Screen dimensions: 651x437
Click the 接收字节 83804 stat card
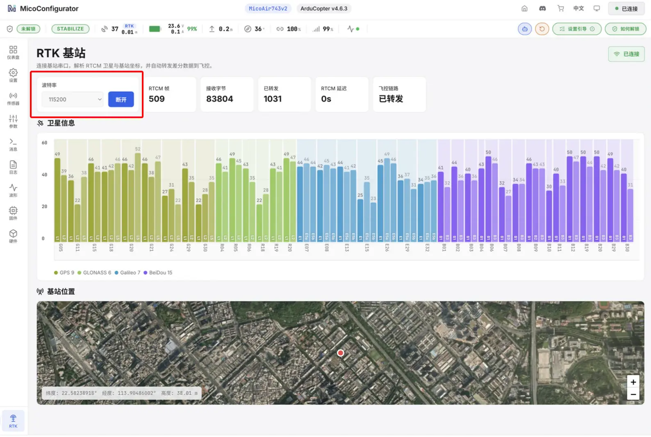click(x=227, y=94)
